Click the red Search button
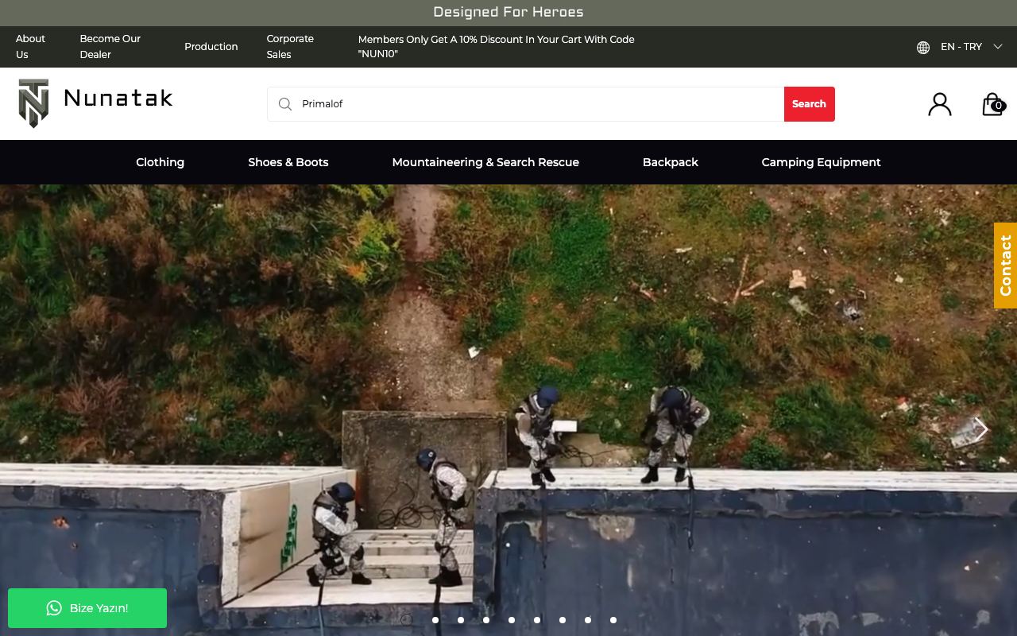The height and width of the screenshot is (636, 1017). point(809,104)
